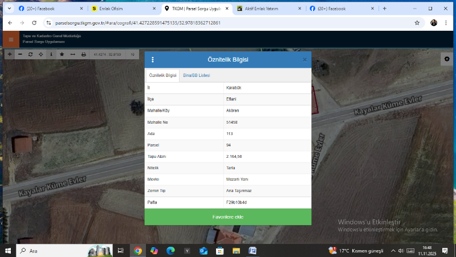Screen dimensions: 456x257
Task: Bookmark this page with star icon
Action: pyautogui.click(x=417, y=23)
